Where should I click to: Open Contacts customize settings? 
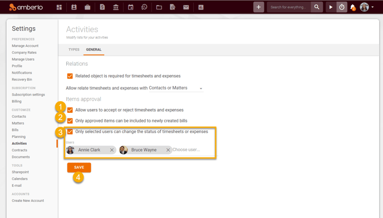pos(19,116)
